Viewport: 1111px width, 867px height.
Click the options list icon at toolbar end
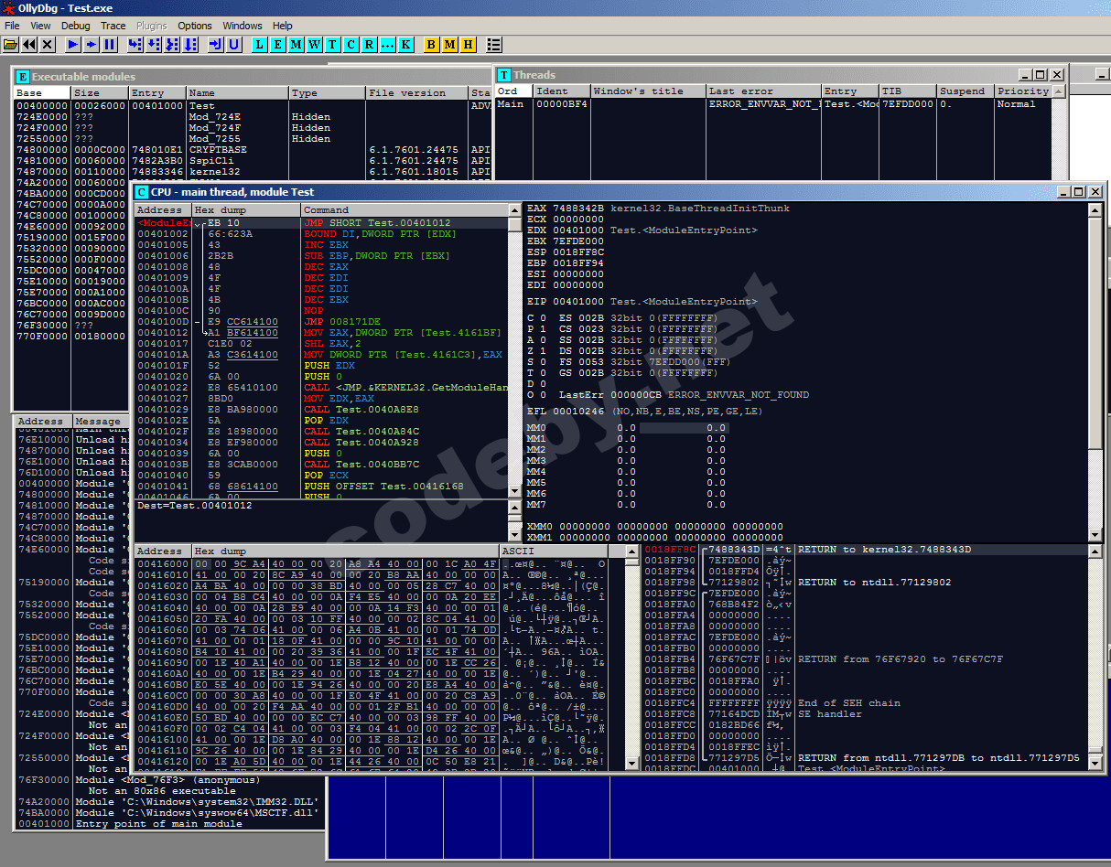(x=494, y=44)
